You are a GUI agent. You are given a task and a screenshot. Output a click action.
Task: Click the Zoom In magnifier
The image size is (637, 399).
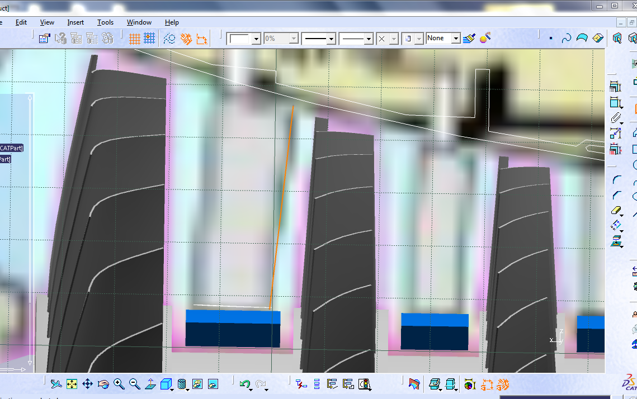coord(119,384)
